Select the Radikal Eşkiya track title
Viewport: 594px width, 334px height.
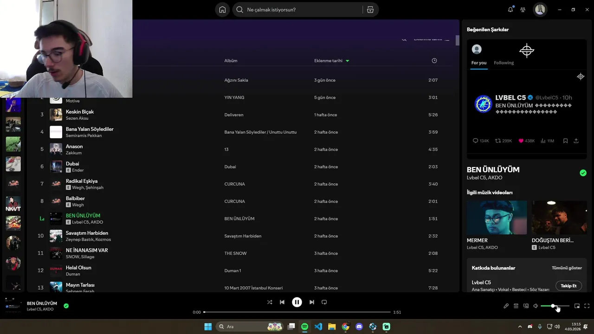pos(82,181)
